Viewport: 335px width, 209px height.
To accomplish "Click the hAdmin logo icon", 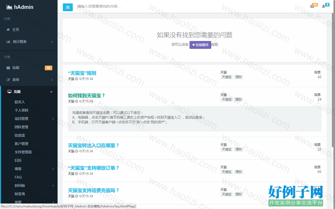I will (x=9, y=7).
